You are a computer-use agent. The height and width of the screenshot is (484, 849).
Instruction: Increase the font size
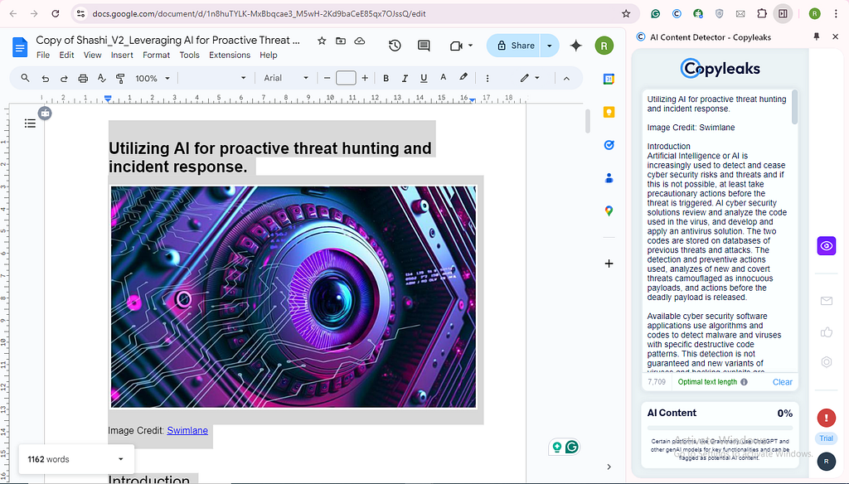(365, 79)
